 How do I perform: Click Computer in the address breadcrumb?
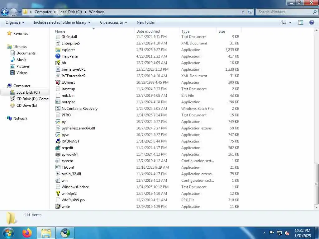click(43, 12)
